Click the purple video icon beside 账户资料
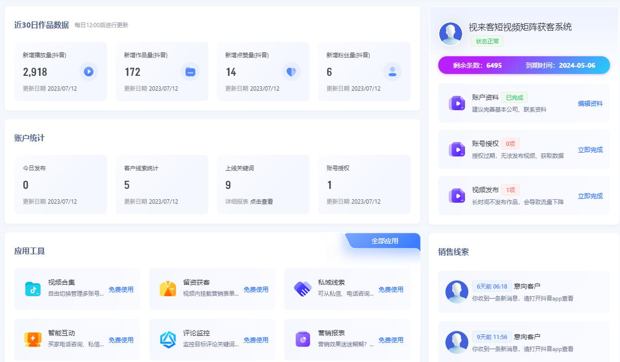620x362 pixels. (457, 103)
